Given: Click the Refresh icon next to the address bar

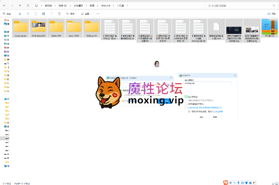Looking at the screenshot, I should pos(28,5).
